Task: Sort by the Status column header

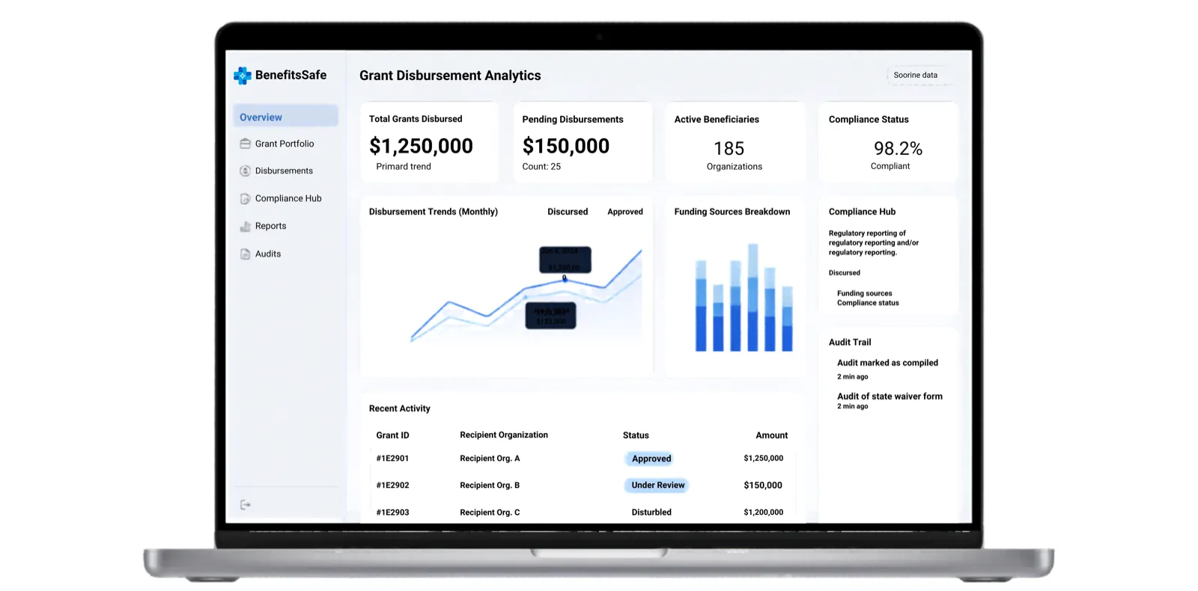Action: pyautogui.click(x=636, y=435)
